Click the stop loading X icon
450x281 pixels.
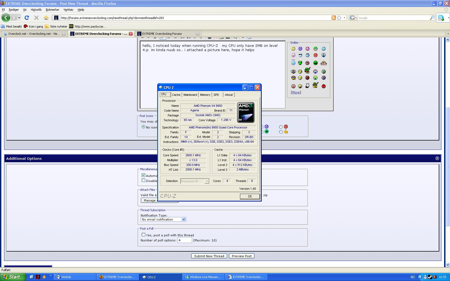[x=36, y=18]
